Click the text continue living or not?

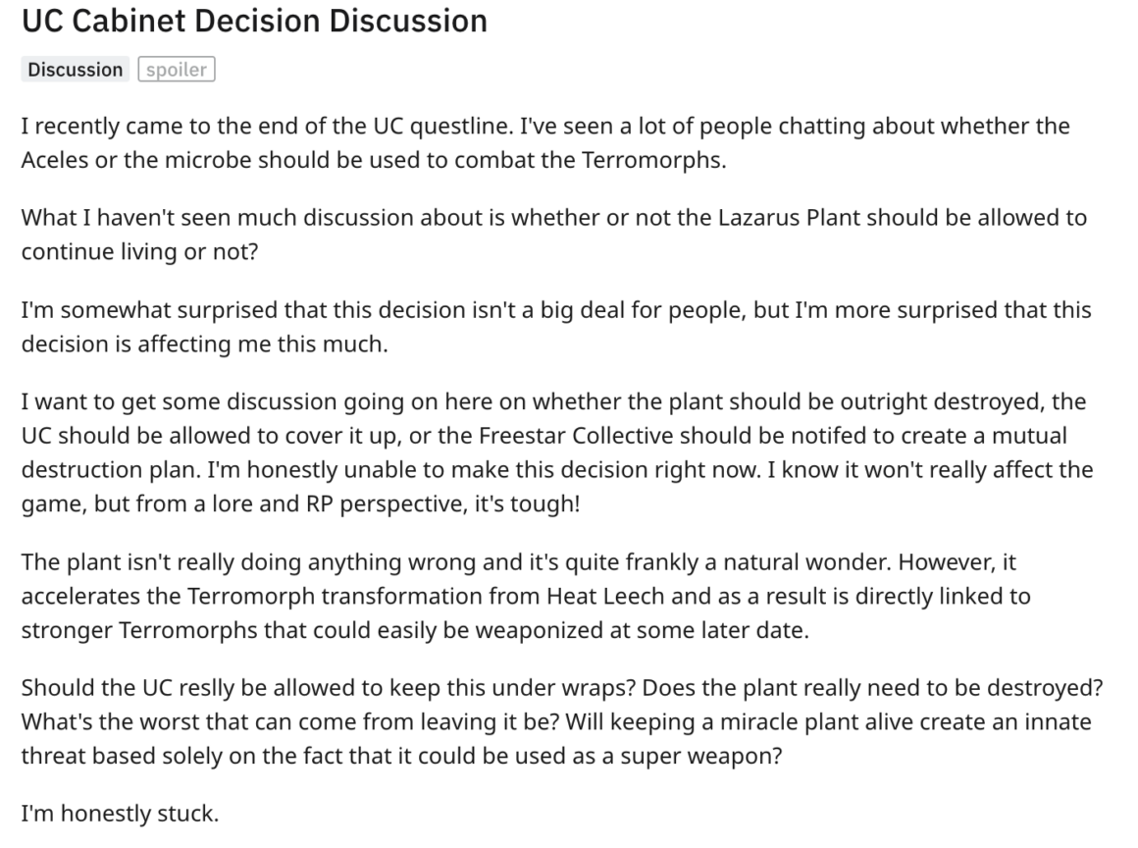139,252
